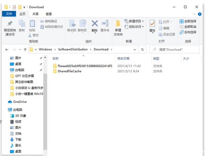Open the 其它软件截图 folder in sidebar
This screenshot has height=156, width=210.
(x=22, y=82)
